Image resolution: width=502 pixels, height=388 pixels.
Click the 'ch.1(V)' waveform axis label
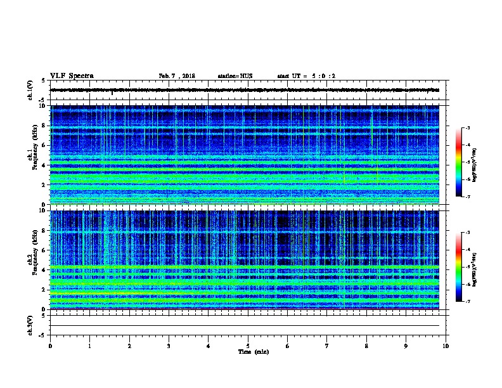click(x=30, y=90)
